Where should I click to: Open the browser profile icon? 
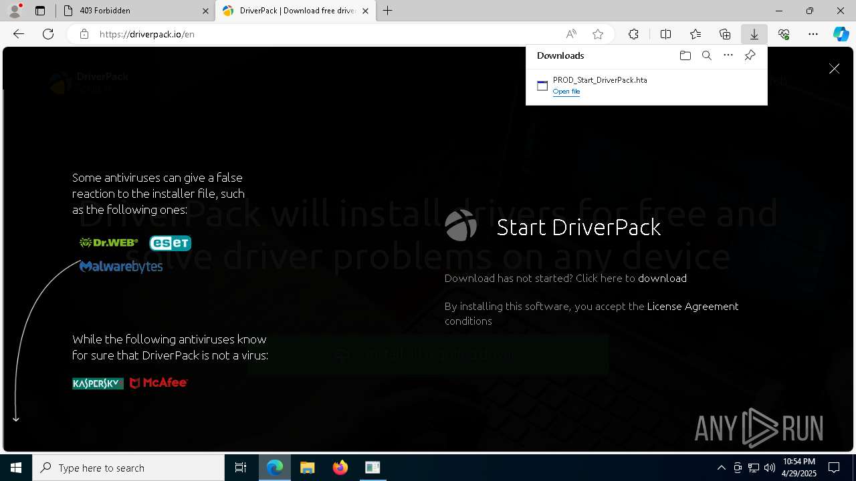click(x=15, y=11)
